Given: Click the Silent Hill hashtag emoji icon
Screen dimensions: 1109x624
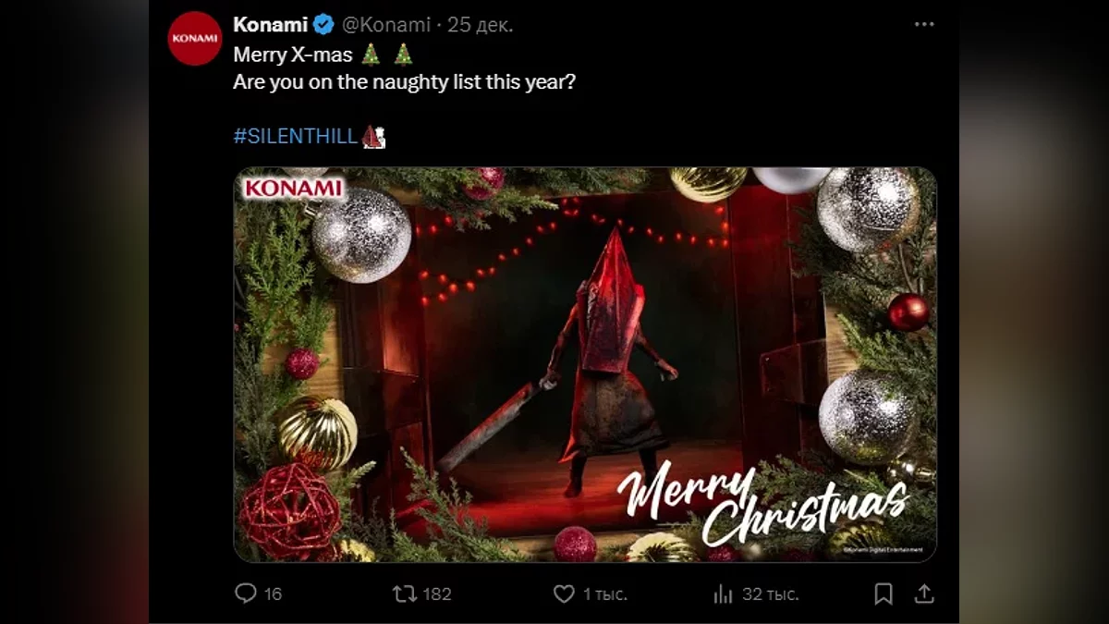Looking at the screenshot, I should [x=373, y=137].
